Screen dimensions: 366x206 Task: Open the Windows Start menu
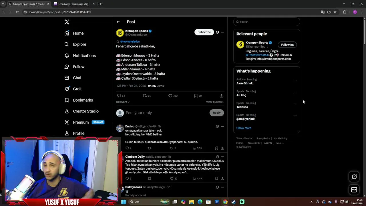[123, 202]
